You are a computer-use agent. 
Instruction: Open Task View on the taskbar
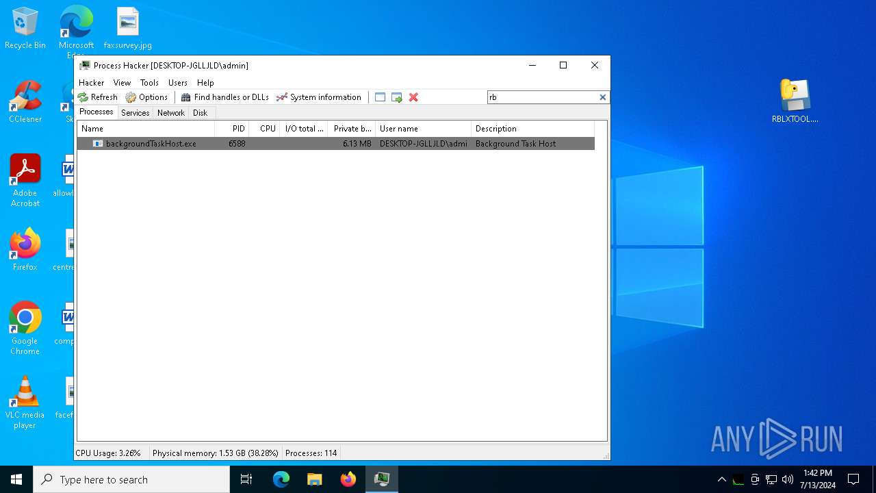point(246,479)
